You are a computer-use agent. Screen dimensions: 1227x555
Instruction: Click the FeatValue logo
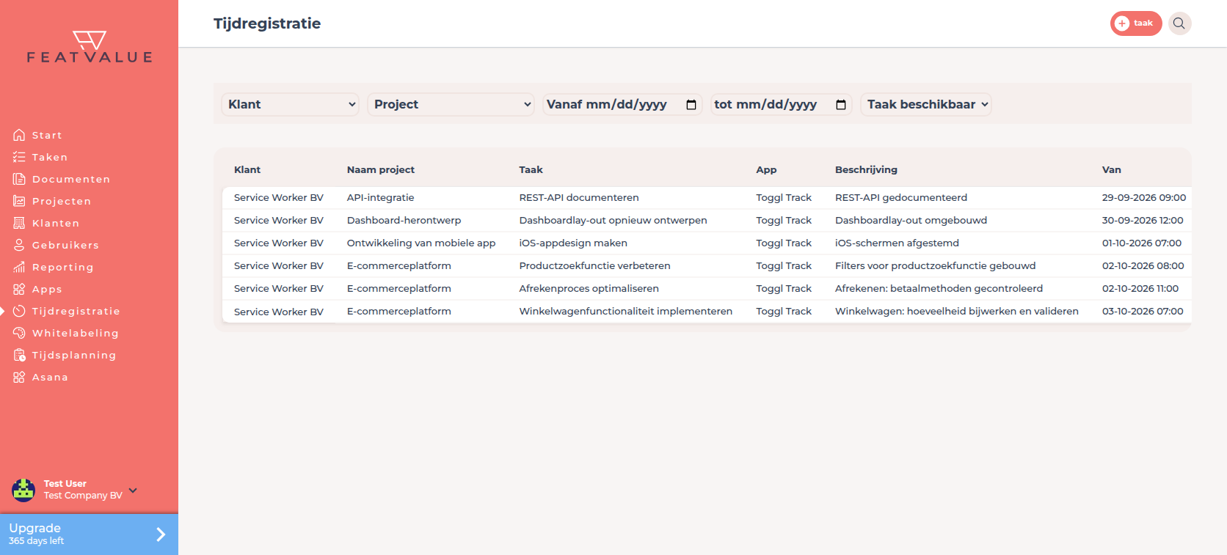pyautogui.click(x=90, y=47)
